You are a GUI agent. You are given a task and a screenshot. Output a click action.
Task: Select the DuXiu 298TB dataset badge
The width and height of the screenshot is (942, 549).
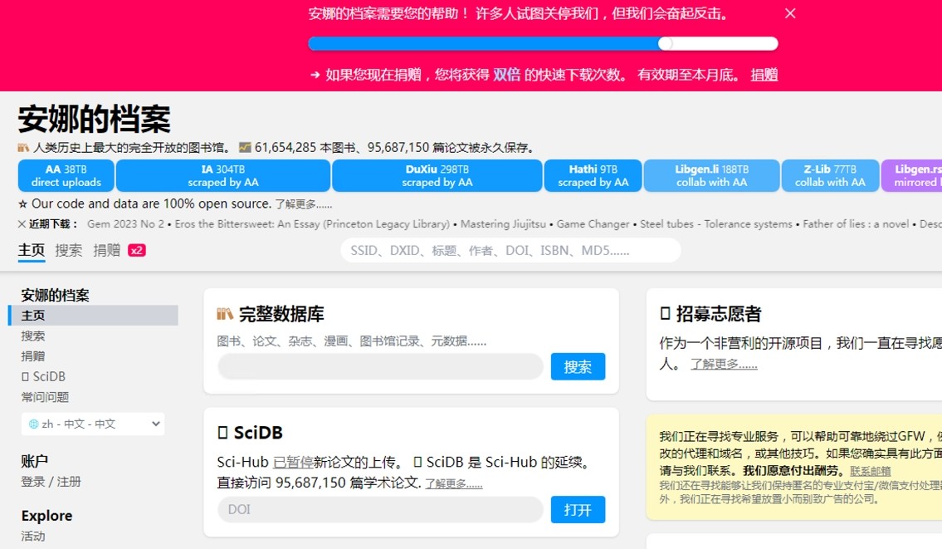point(437,175)
